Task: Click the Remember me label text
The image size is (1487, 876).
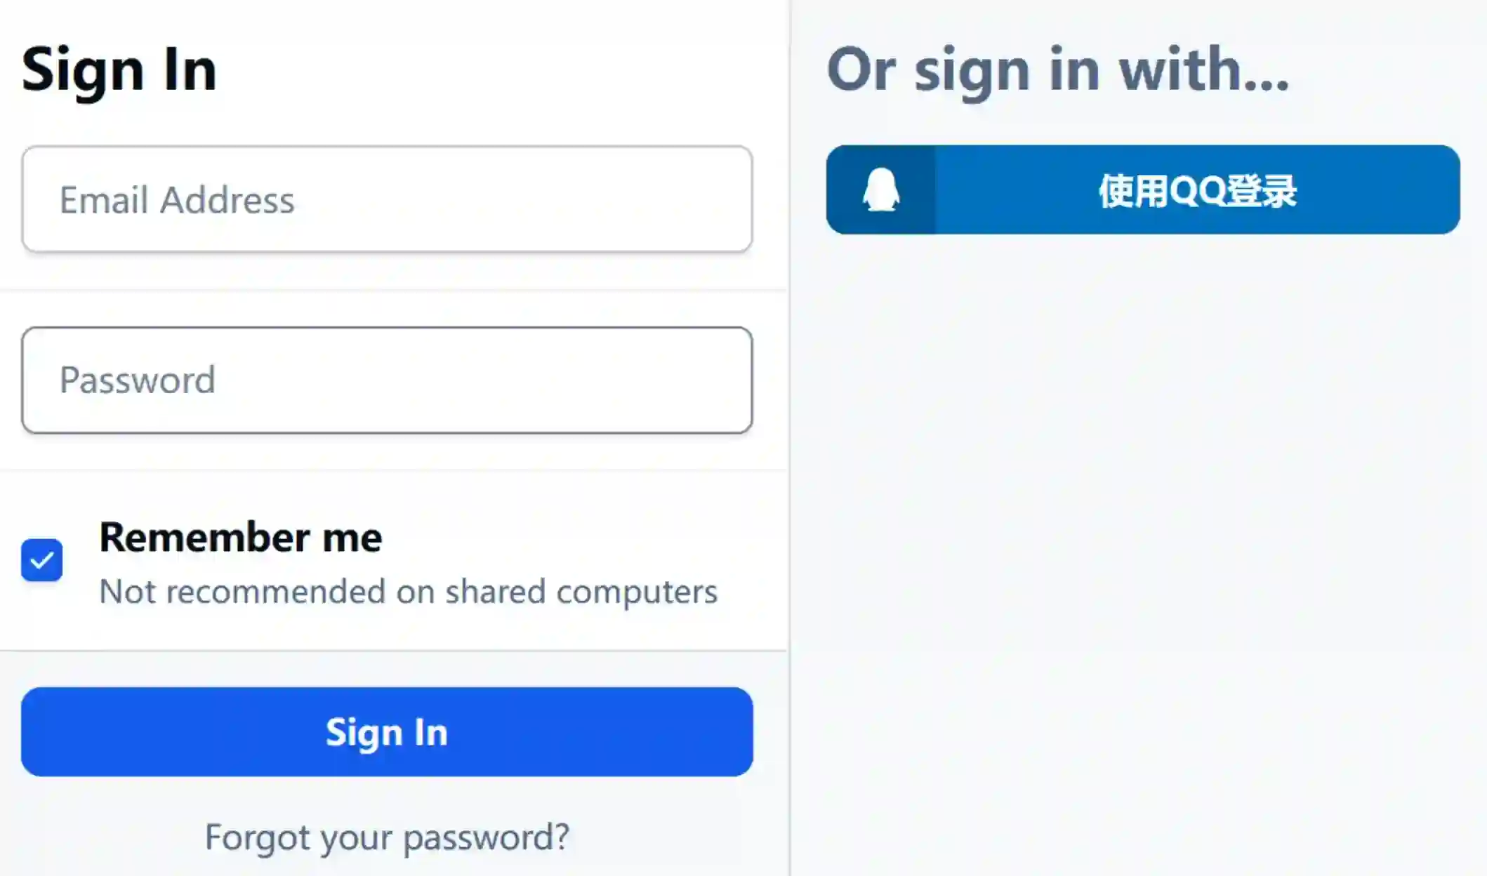Action: point(240,538)
